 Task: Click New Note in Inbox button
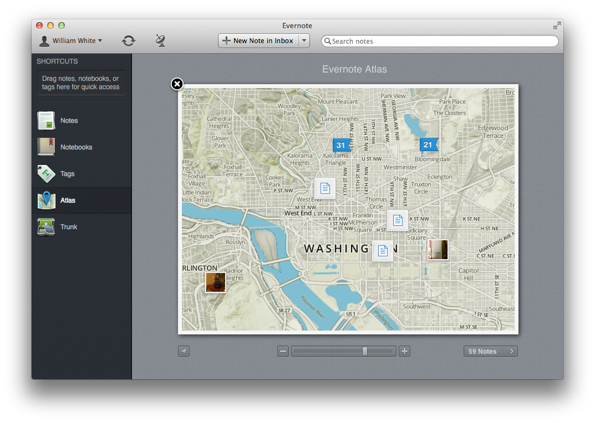pos(258,40)
